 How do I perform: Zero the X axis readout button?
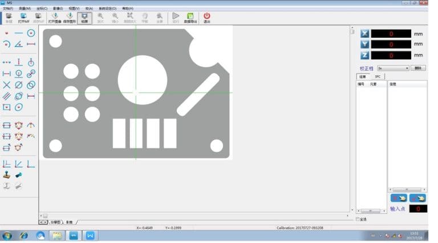[364, 34]
